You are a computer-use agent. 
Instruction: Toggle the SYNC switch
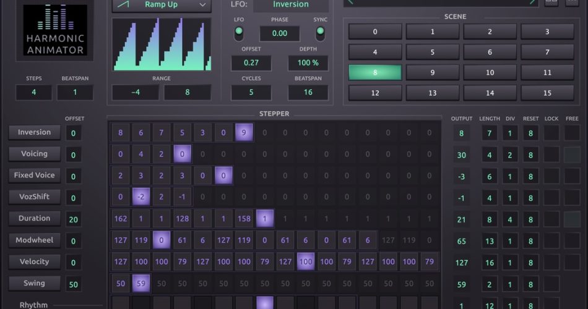click(320, 34)
